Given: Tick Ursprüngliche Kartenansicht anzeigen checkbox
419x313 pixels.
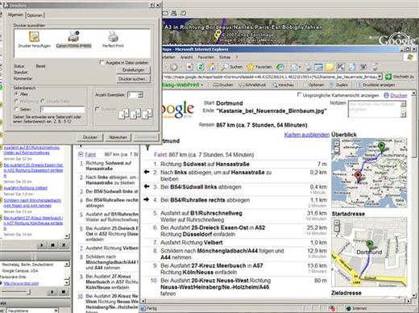Looking at the screenshot, I should pyautogui.click(x=300, y=95).
